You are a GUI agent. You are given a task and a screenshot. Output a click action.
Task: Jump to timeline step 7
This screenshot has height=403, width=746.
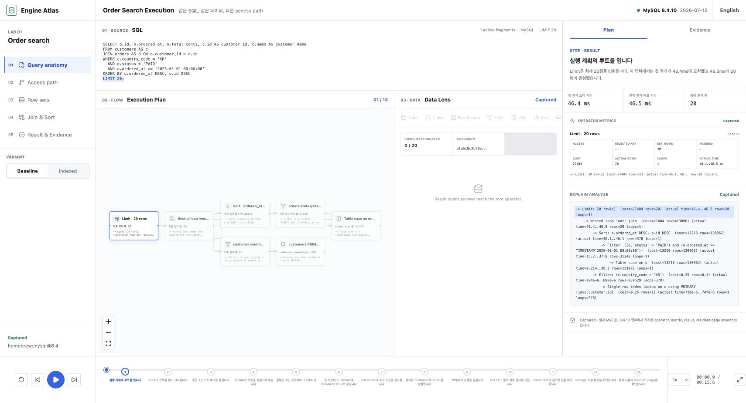382,372
